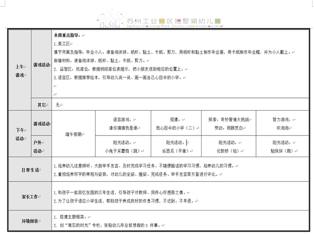The image size is (314, 235).
Task: Click the '上午游戏' row header cell
Action: tap(20, 70)
